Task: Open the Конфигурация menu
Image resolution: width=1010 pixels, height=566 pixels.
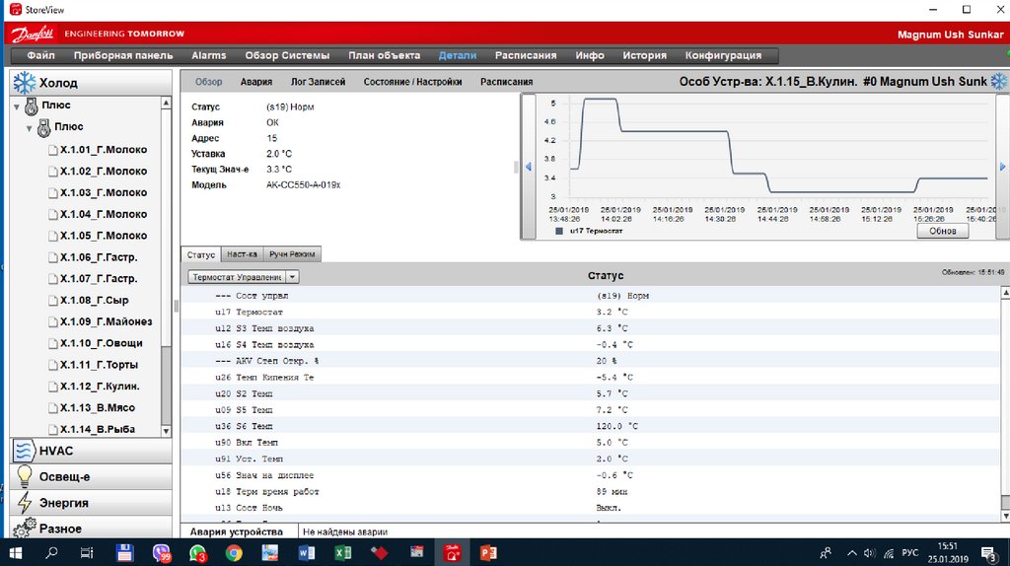Action: point(723,56)
